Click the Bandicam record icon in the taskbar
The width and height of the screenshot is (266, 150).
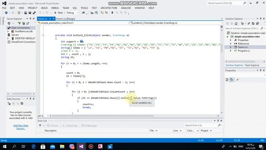tap(91, 146)
